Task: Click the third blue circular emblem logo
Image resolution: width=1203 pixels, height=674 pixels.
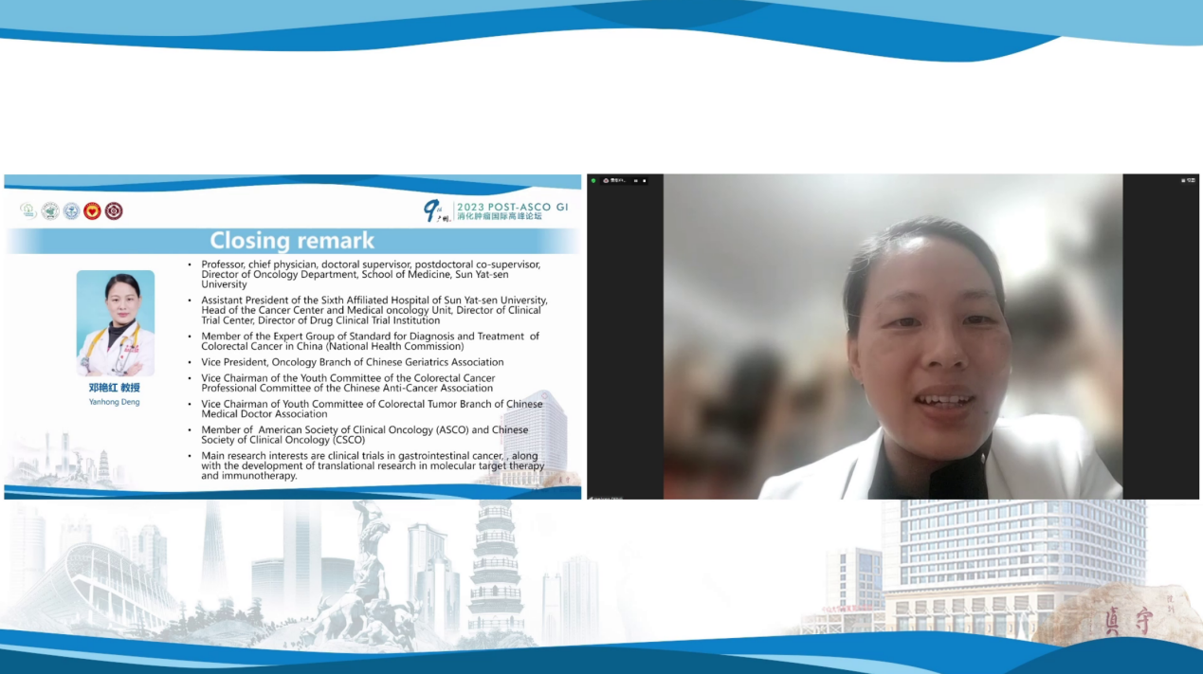Action: point(71,210)
